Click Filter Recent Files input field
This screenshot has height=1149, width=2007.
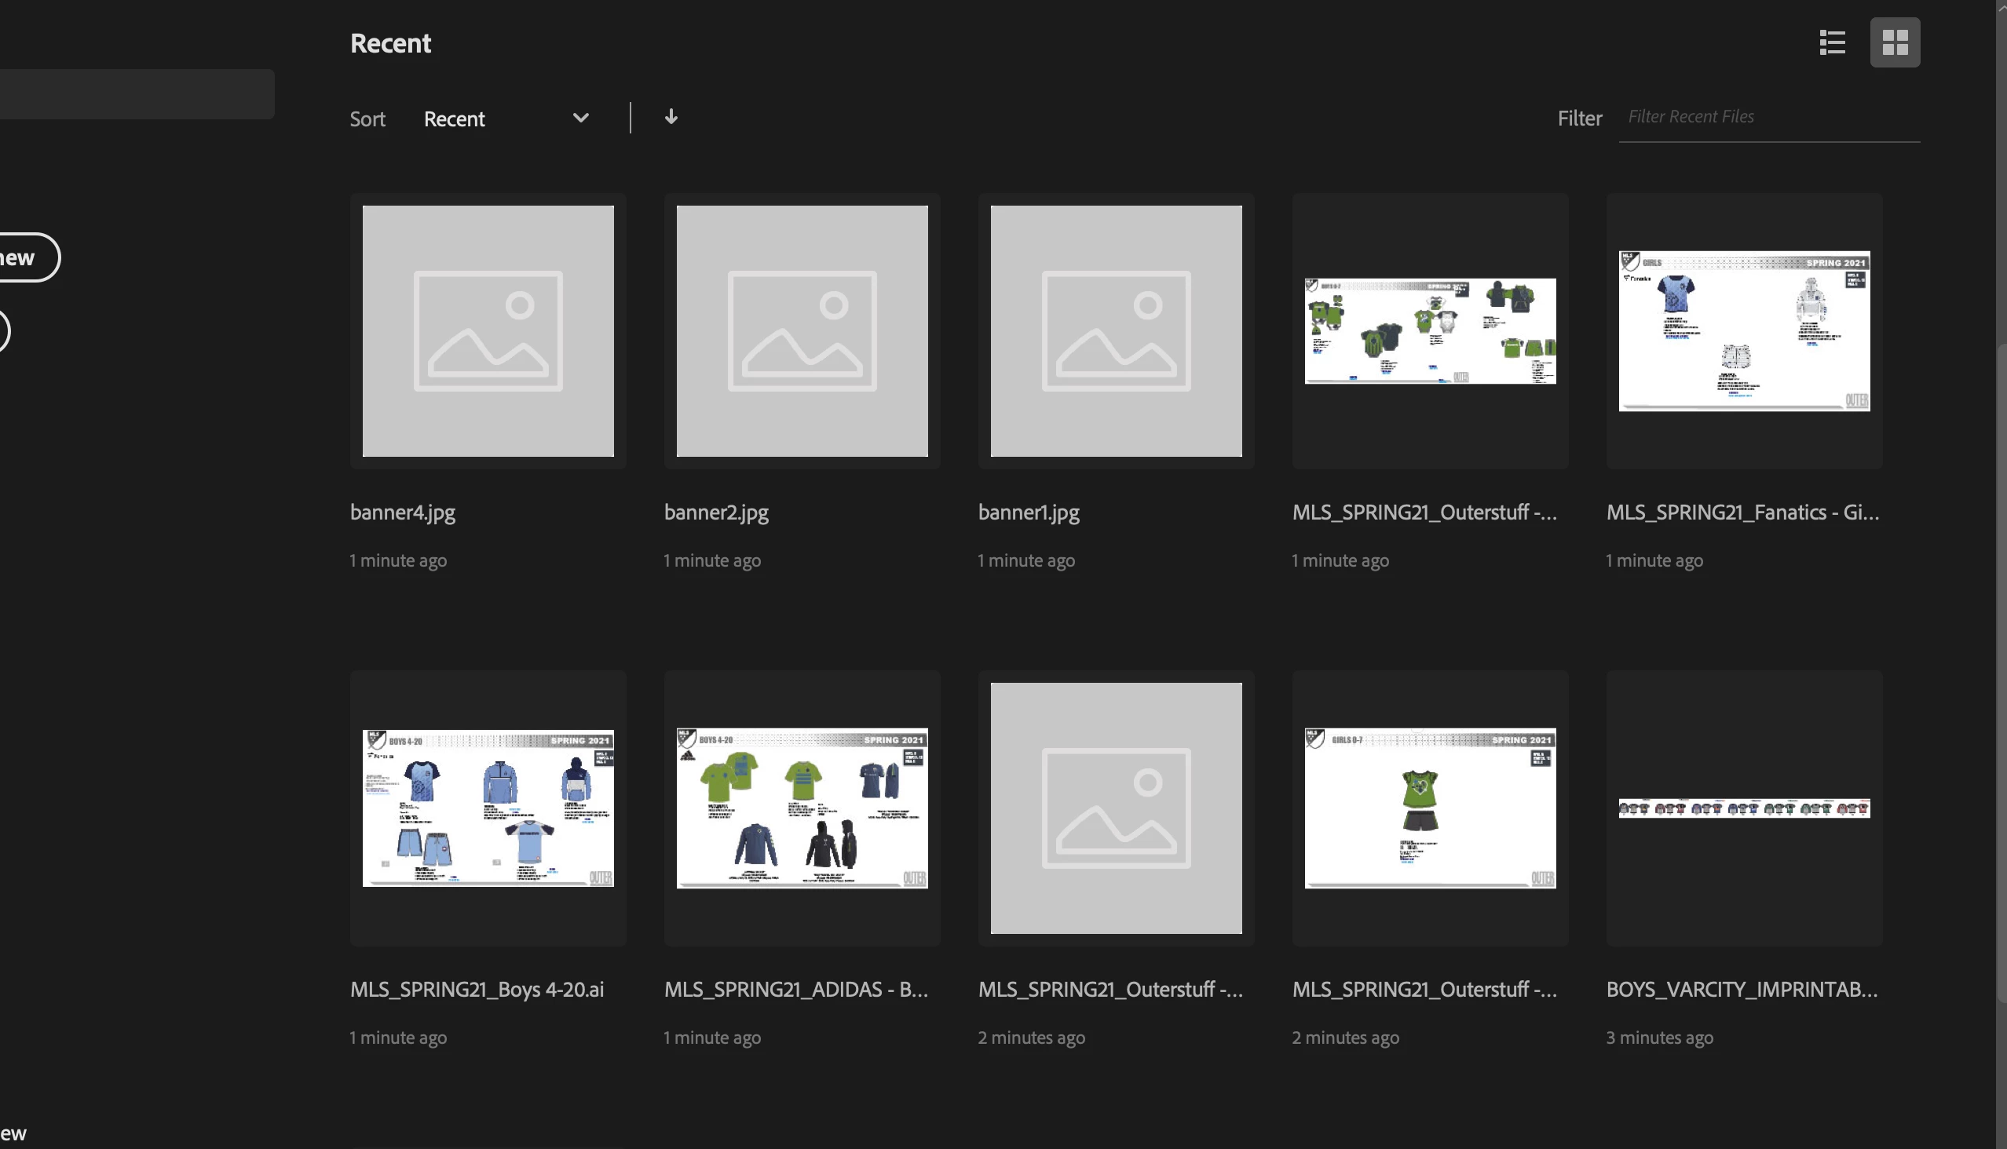[x=1768, y=117]
